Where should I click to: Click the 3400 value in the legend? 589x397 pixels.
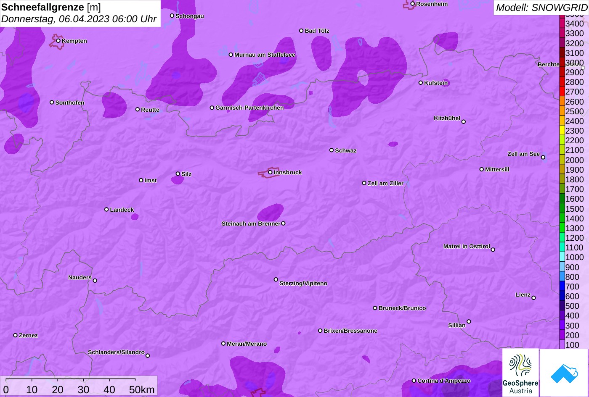(x=575, y=24)
